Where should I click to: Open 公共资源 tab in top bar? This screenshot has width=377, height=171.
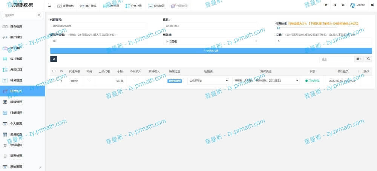(111, 6)
